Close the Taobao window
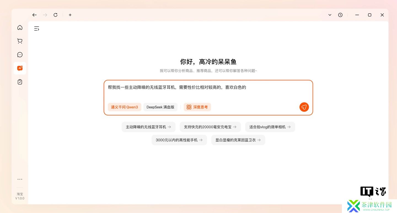The height and width of the screenshot is (213, 397). (x=382, y=15)
